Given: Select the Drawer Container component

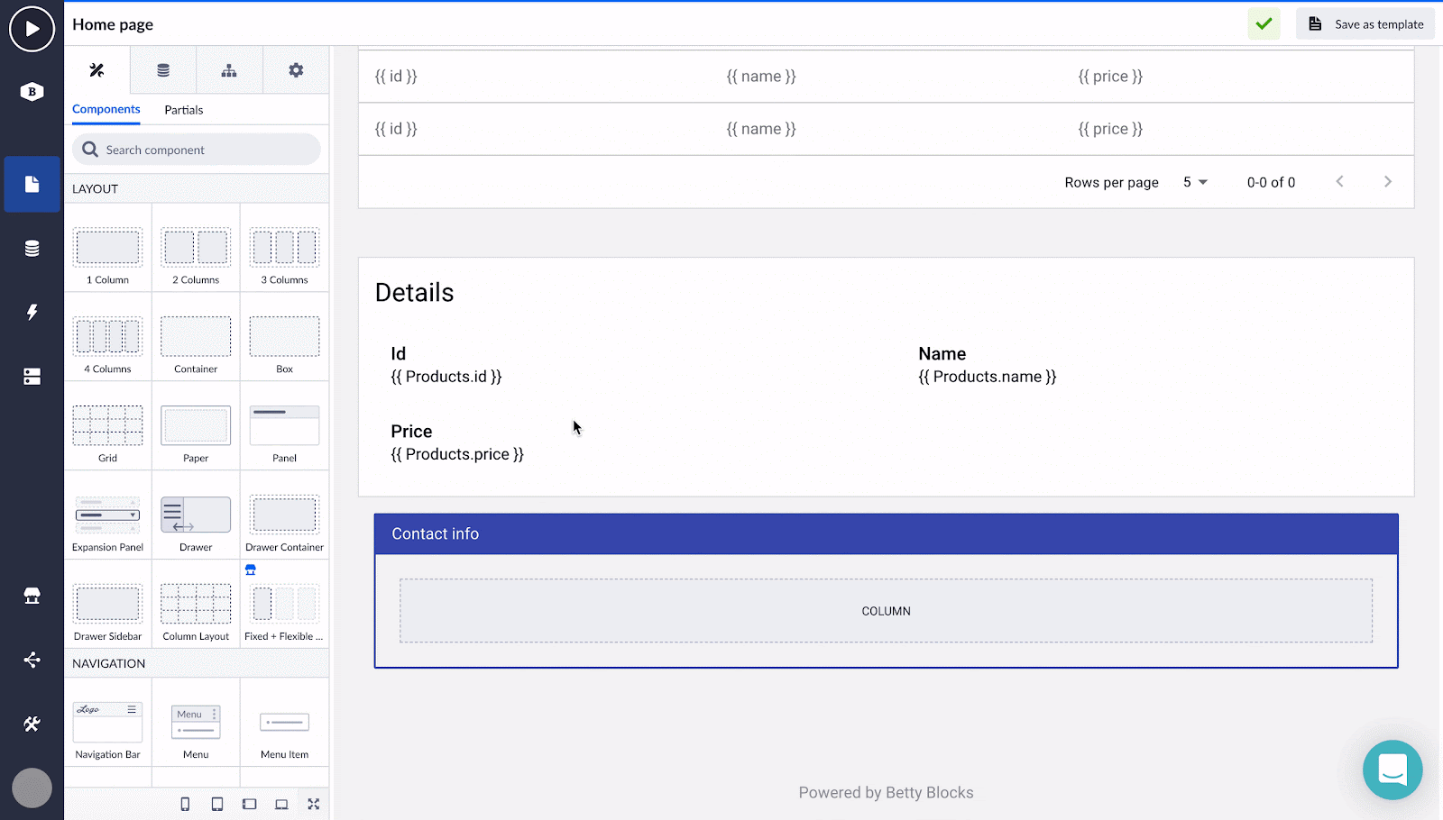Looking at the screenshot, I should (284, 515).
